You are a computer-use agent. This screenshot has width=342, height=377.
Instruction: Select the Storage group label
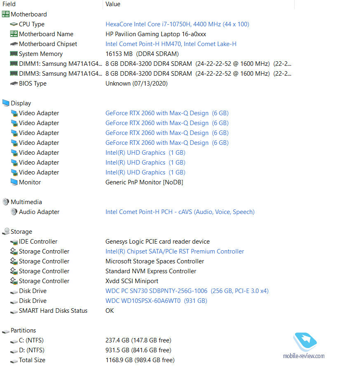pyautogui.click(x=21, y=232)
